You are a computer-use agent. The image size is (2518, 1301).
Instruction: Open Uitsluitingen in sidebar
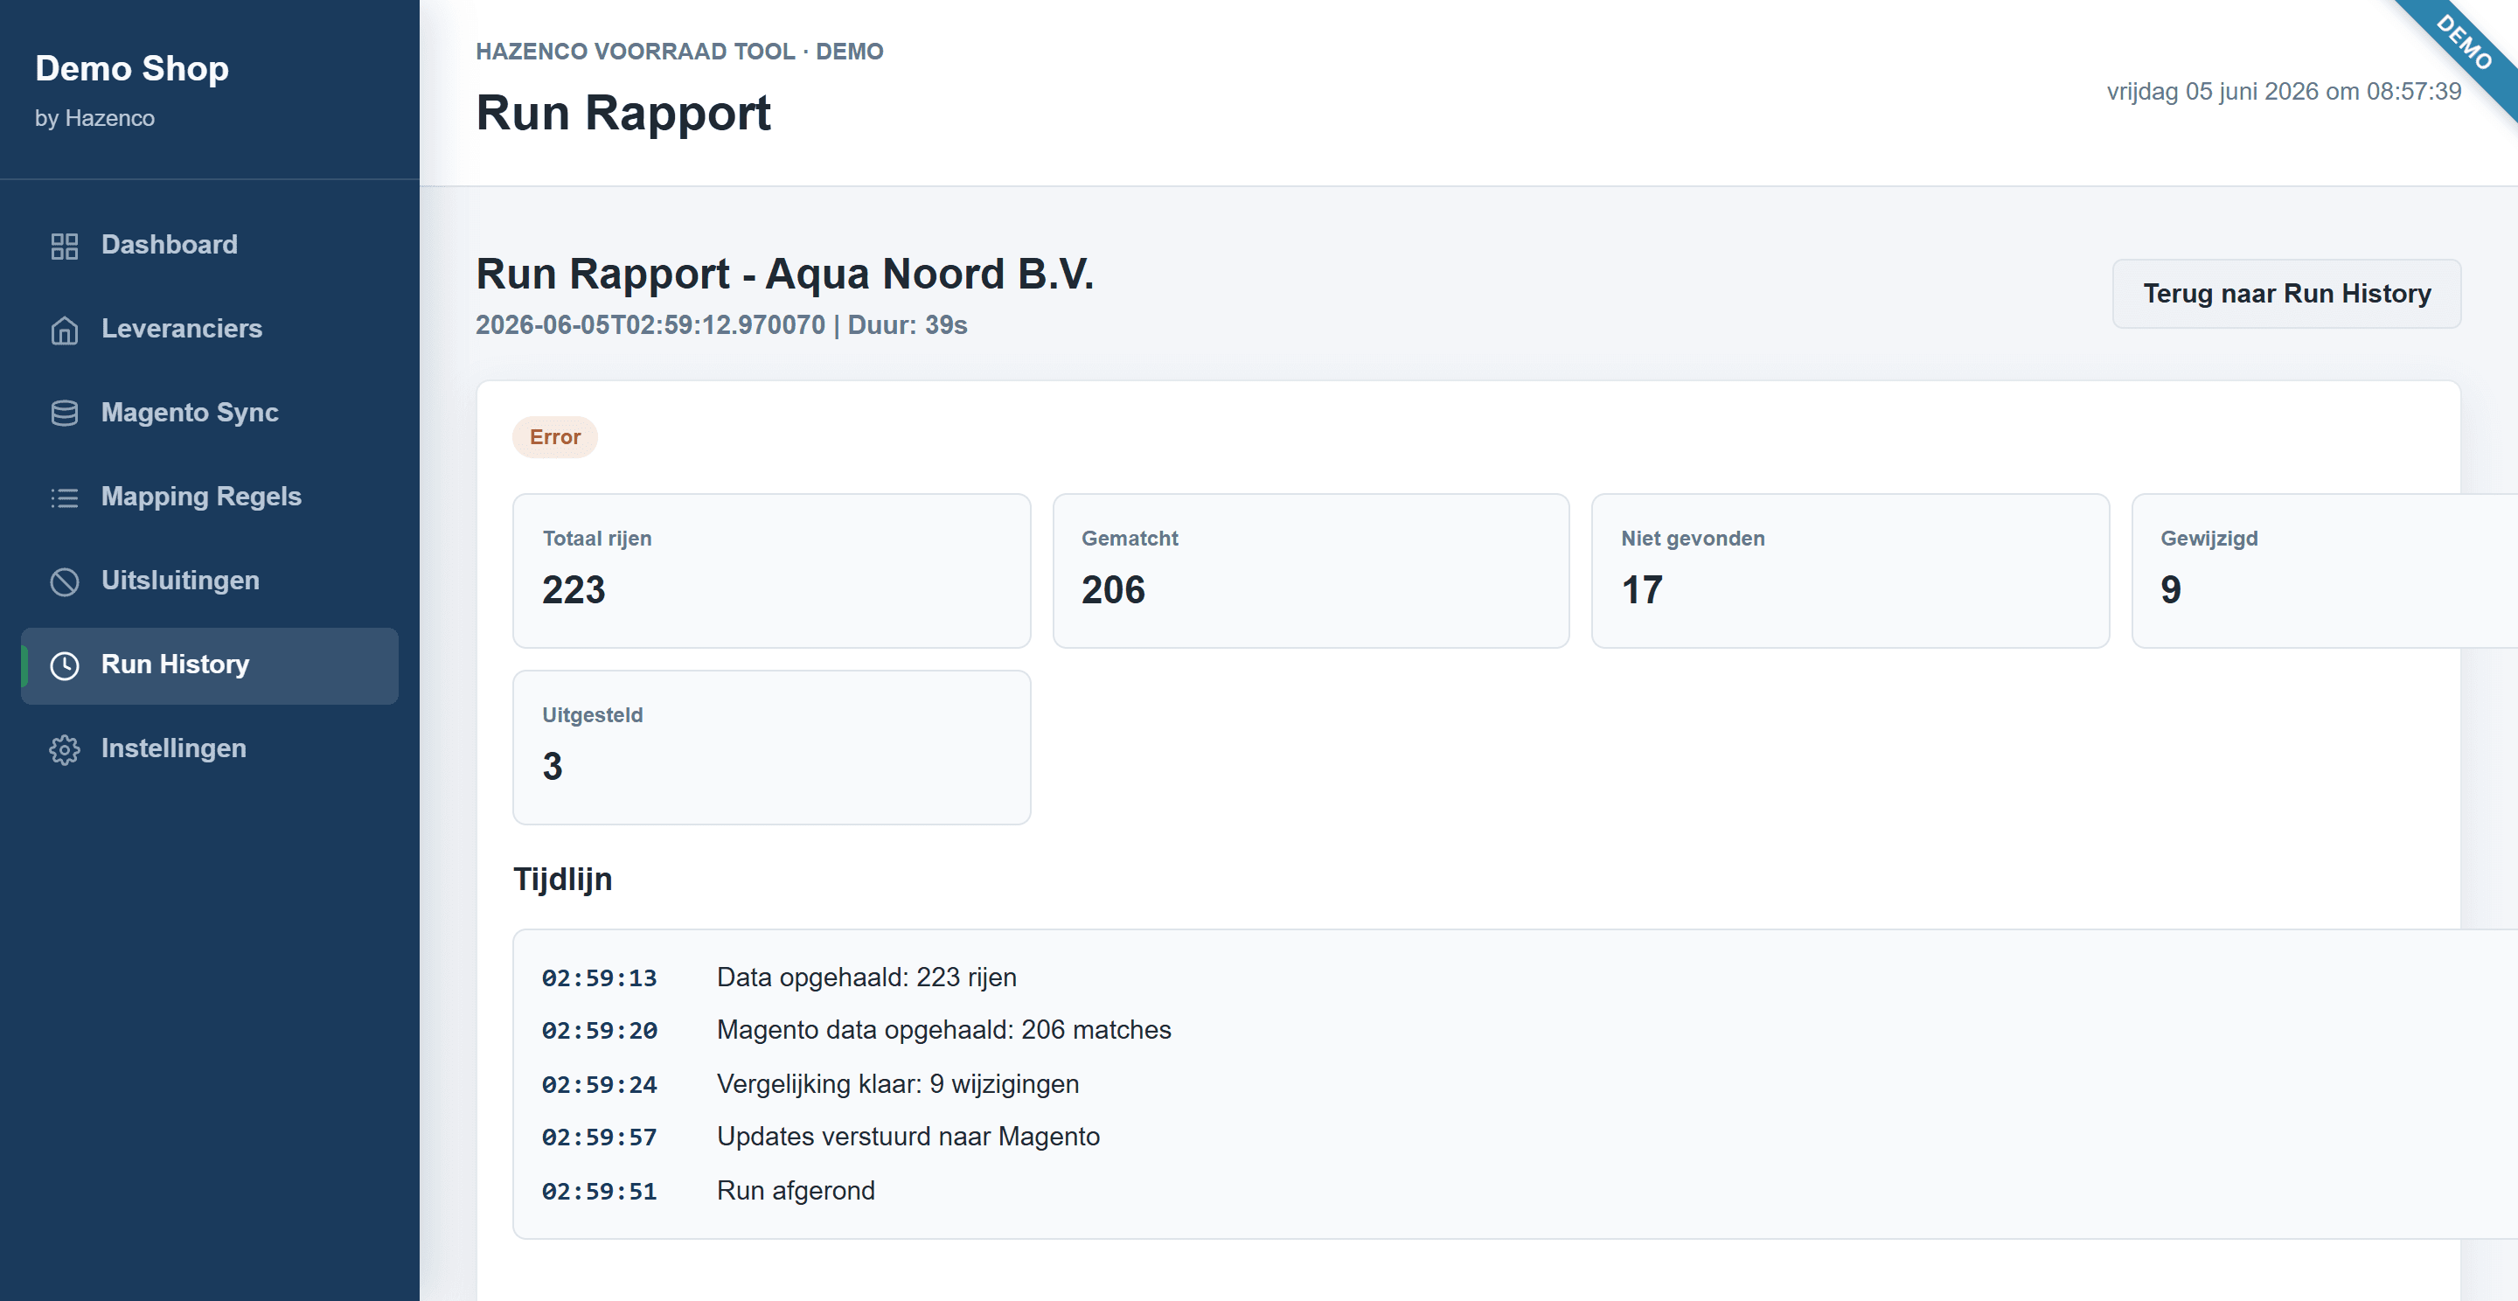tap(209, 581)
